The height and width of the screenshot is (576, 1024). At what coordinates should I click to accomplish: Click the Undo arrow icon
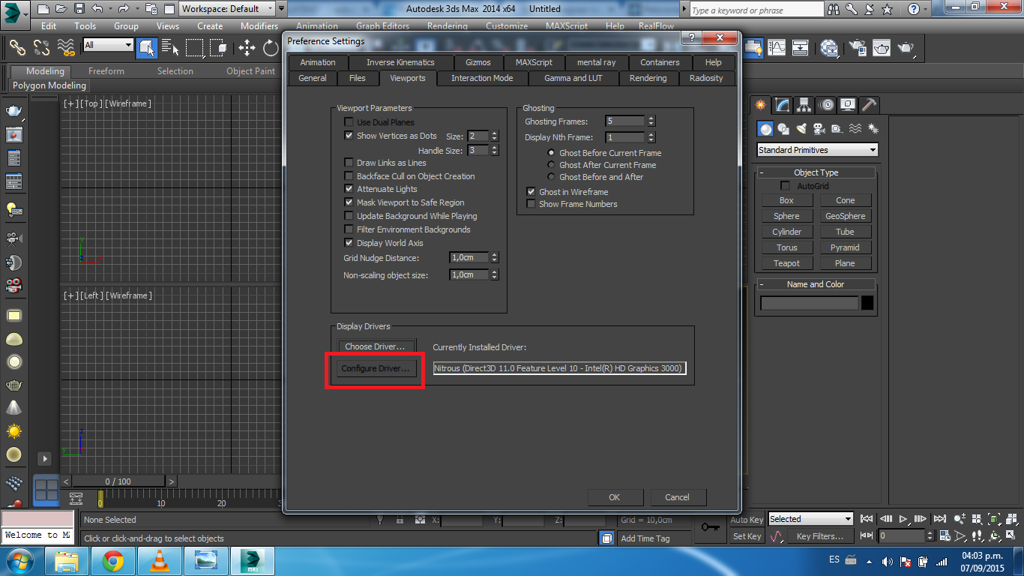click(97, 9)
